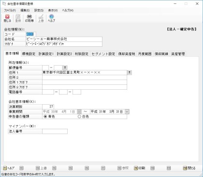
Task: Click the status bar hint text
Action: tap(28, 174)
